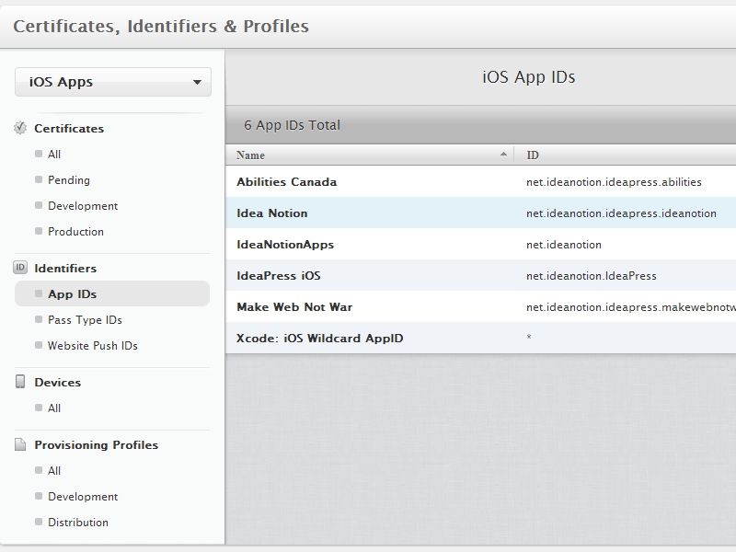This screenshot has height=552, width=736.
Task: Click the Name column header label
Action: tap(250, 155)
